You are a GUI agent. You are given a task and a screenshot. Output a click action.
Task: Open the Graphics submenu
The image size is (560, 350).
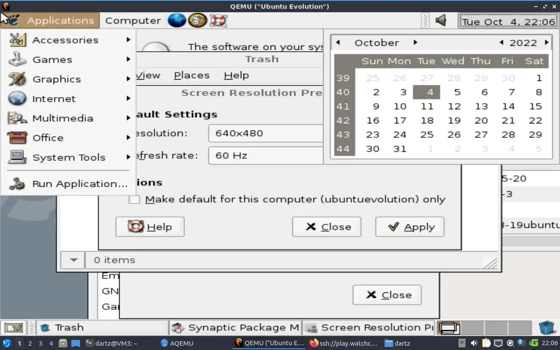[x=69, y=79]
